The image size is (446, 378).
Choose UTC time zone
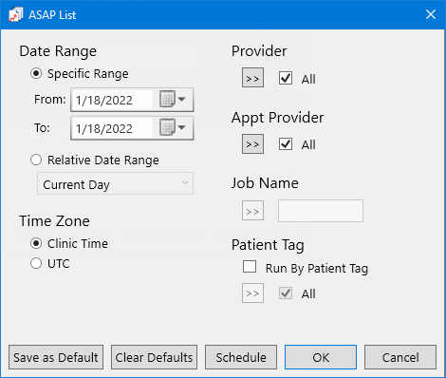(x=36, y=263)
